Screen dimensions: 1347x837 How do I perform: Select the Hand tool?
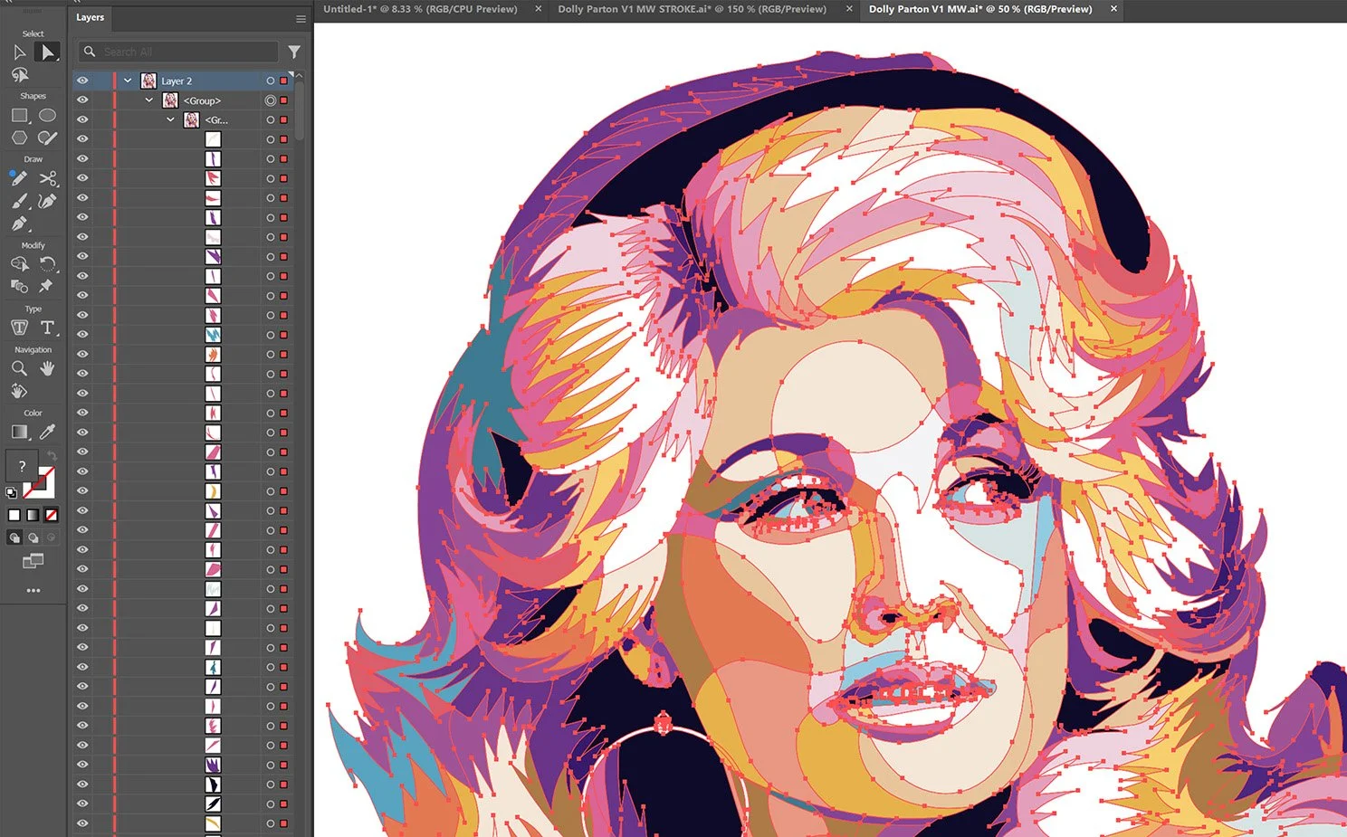(x=47, y=368)
